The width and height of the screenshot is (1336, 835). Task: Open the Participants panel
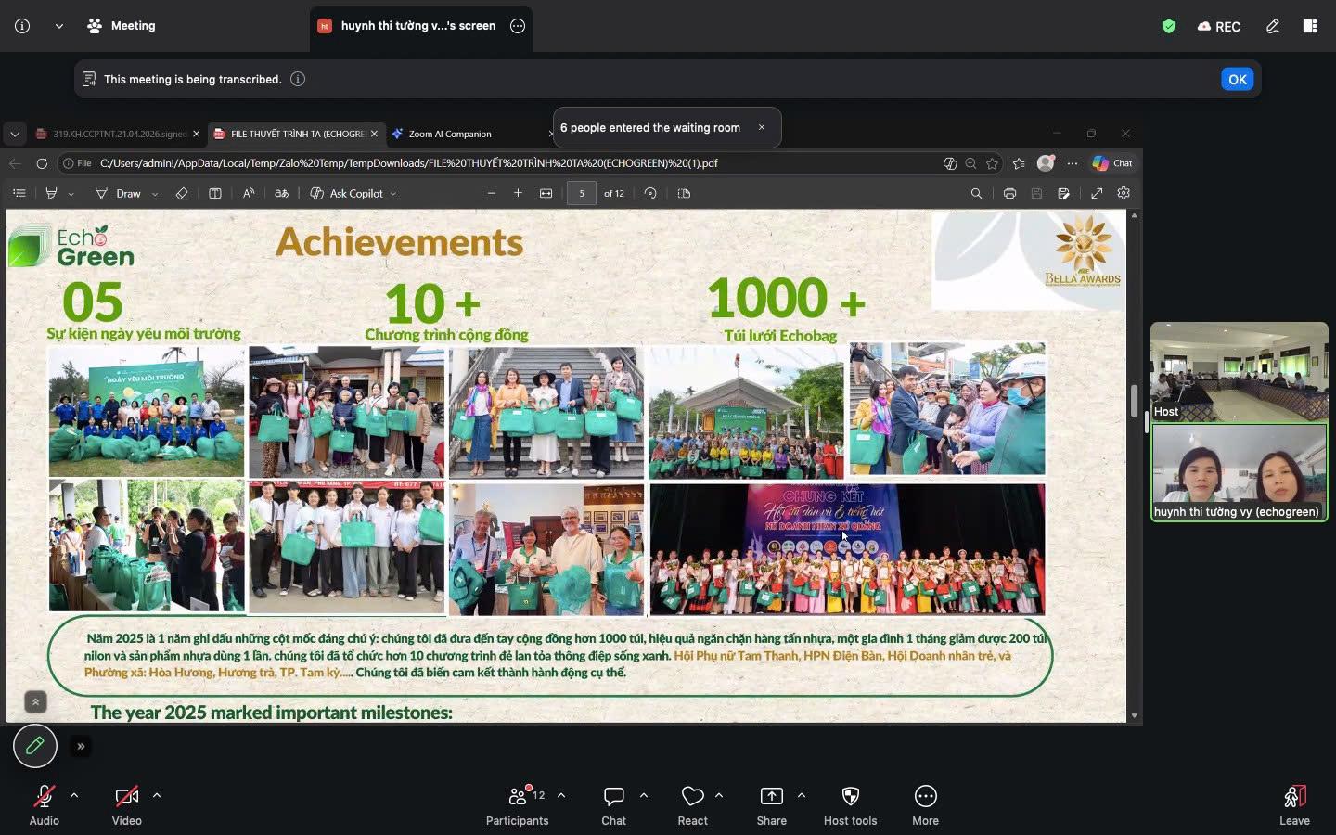click(x=518, y=797)
